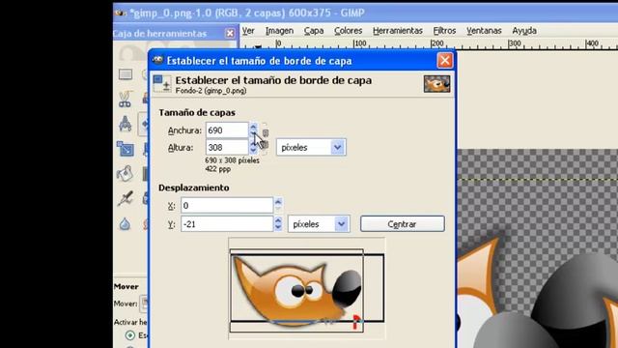
Task: Click the Altura height input field
Action: [227, 147]
